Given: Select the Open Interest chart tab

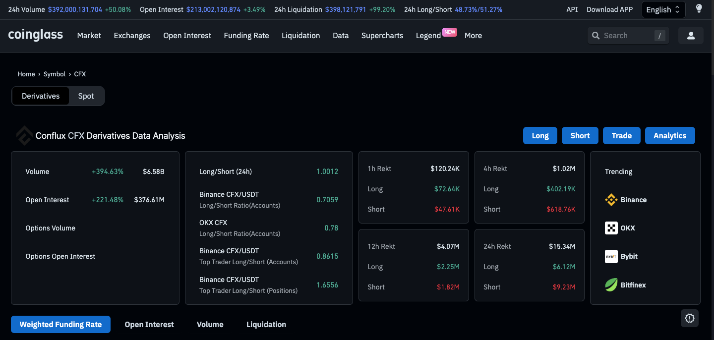Looking at the screenshot, I should [149, 324].
